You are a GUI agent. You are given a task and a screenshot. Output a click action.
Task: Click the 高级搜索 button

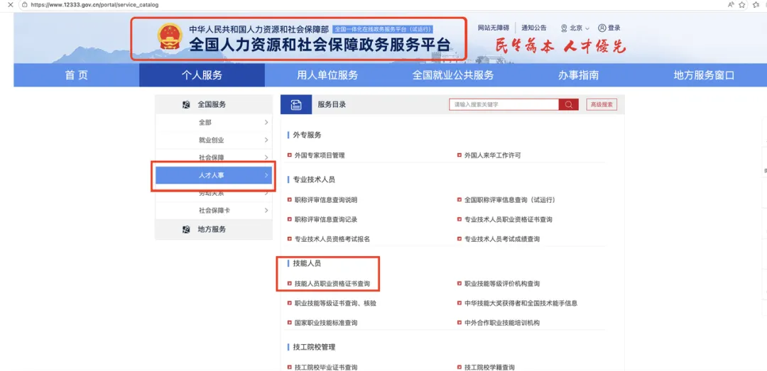(x=602, y=104)
